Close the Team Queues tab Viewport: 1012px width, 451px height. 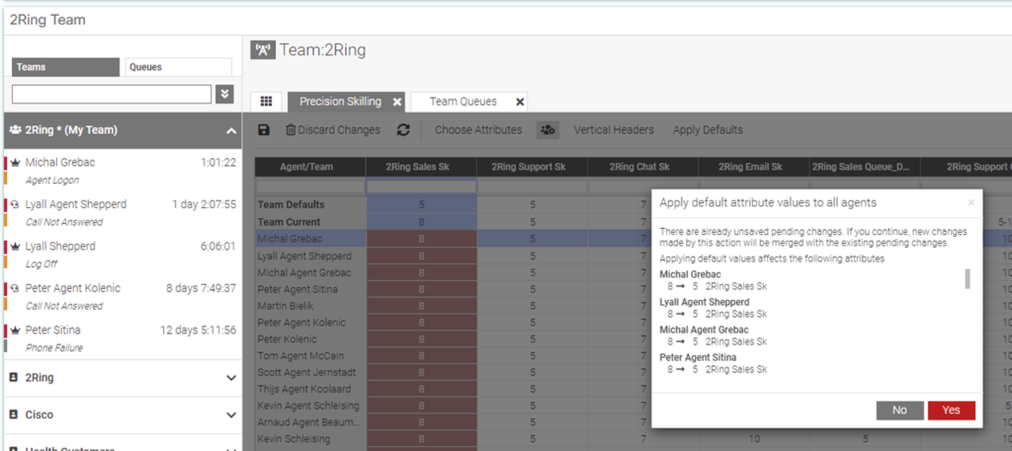point(520,102)
